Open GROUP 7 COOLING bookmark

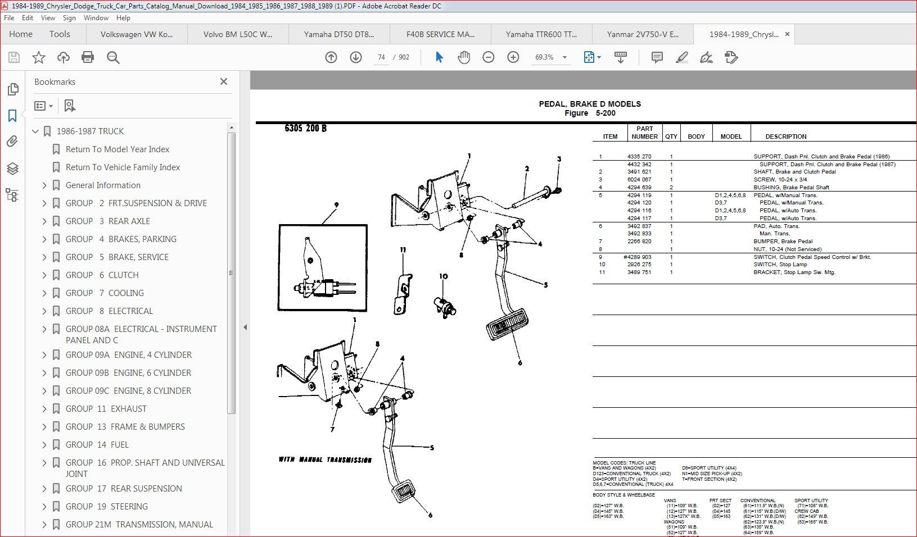(105, 293)
